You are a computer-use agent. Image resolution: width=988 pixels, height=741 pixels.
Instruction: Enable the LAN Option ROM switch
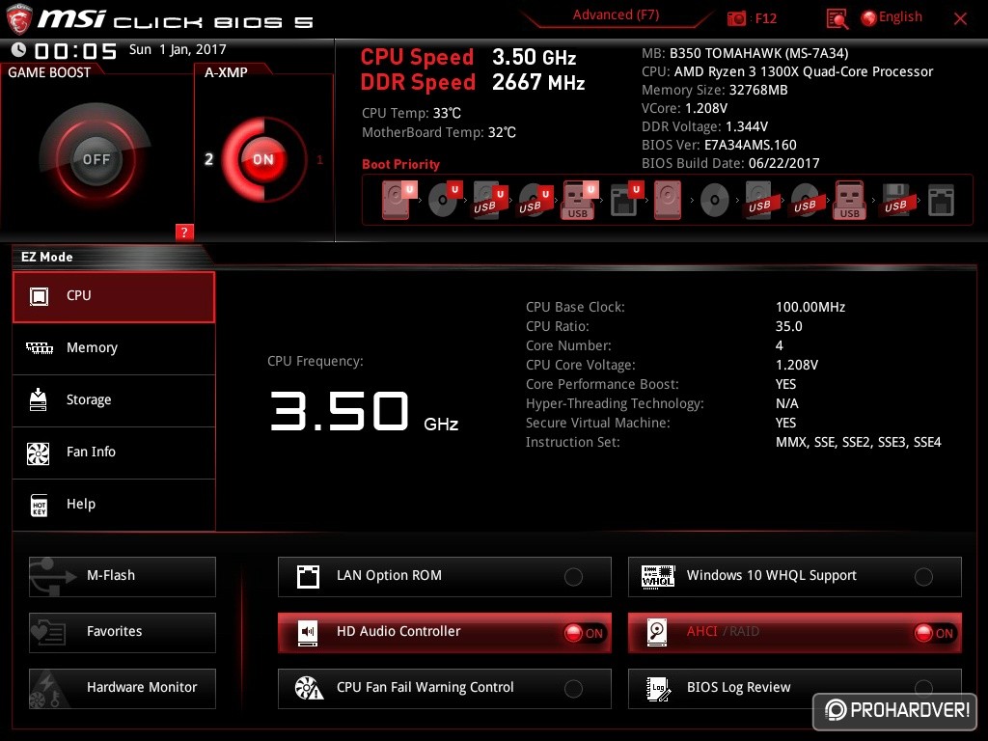coord(573,577)
